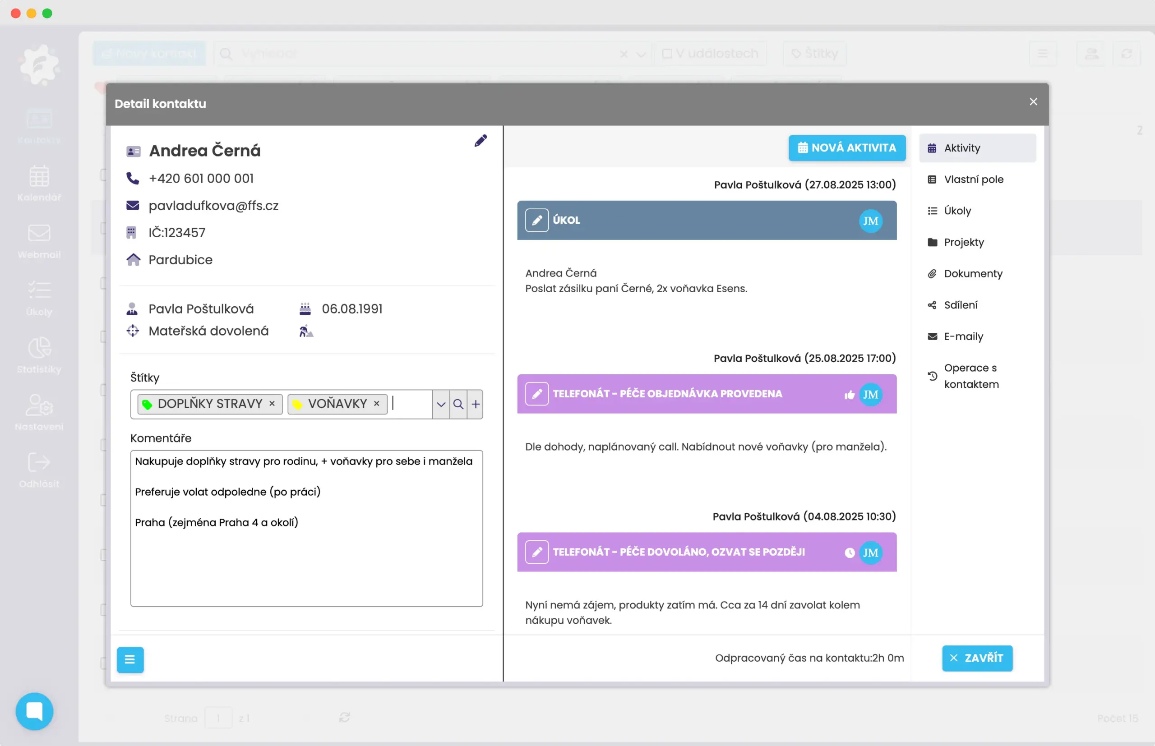Click the pencil icon to edit contact
The image size is (1155, 746).
pos(480,140)
